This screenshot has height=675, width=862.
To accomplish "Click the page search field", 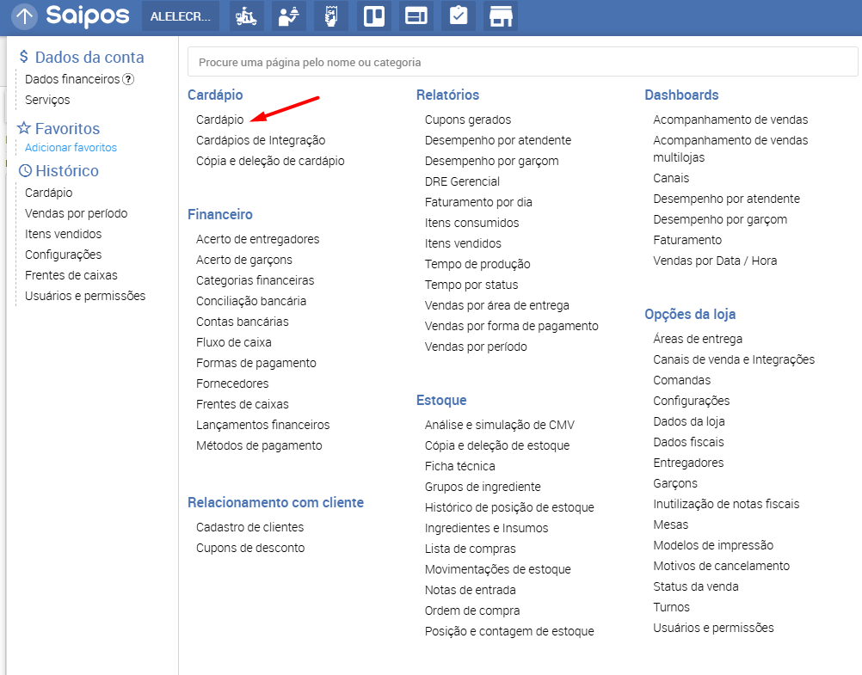I will click(x=522, y=62).
